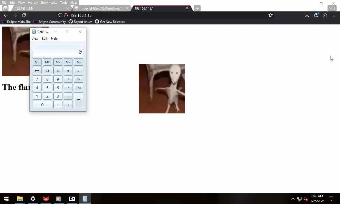Close the Index of file:///C:/Windows/ tab

pos(127,8)
